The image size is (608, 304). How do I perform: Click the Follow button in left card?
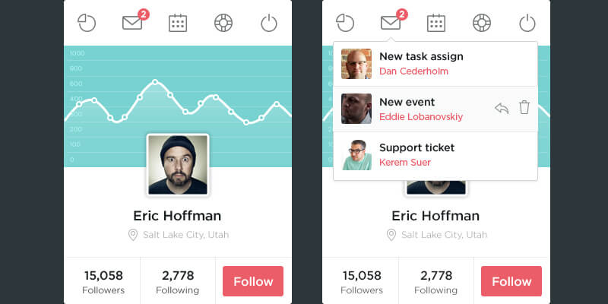click(x=253, y=281)
